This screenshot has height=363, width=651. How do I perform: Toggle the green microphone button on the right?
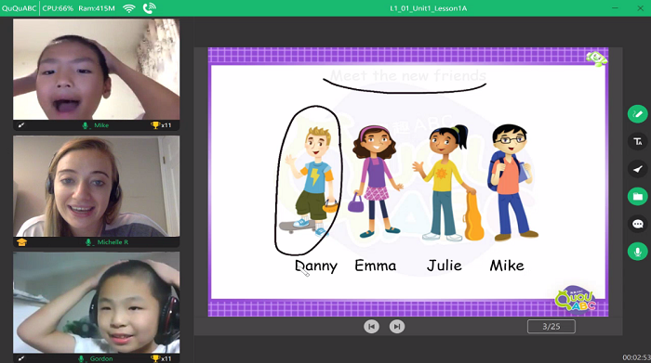pos(638,252)
